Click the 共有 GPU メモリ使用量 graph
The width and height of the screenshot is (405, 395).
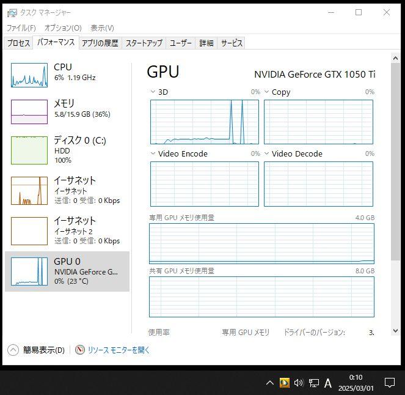261,297
